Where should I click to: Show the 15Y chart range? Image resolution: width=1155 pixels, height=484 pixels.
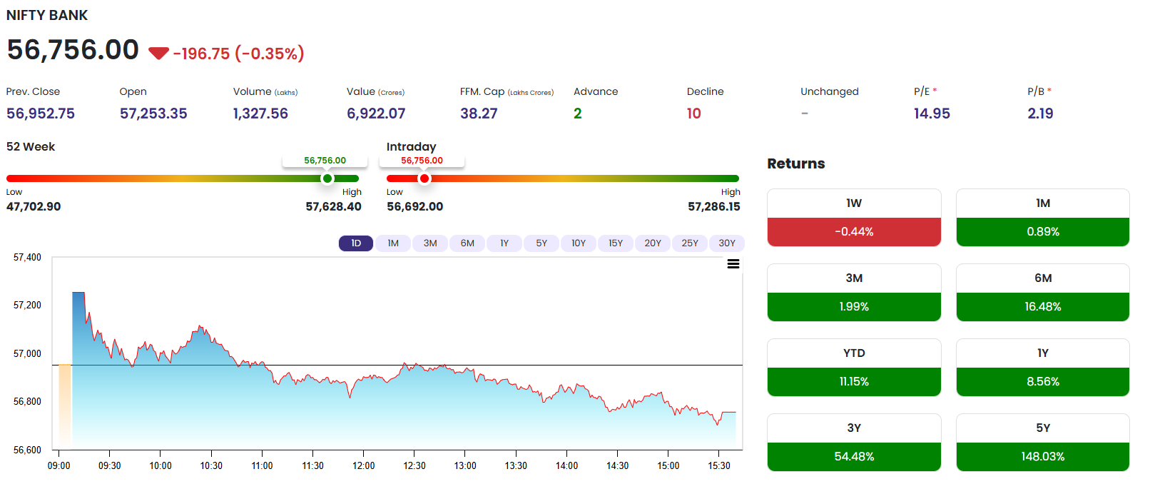pos(616,243)
